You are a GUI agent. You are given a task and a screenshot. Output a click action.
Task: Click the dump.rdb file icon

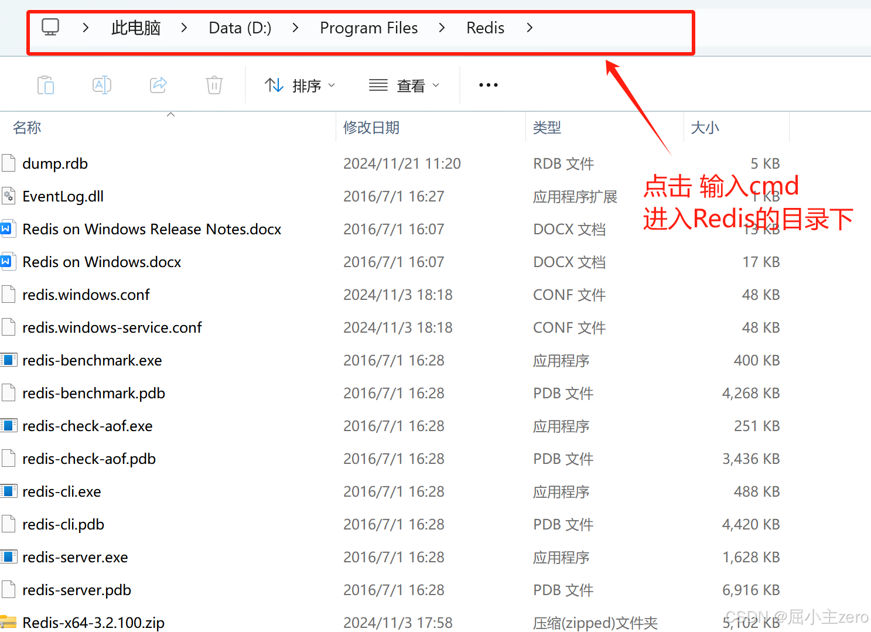coord(8,163)
